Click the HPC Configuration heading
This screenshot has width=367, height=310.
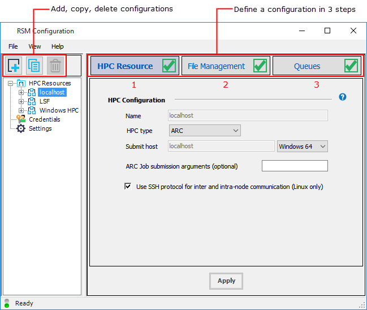(x=136, y=100)
